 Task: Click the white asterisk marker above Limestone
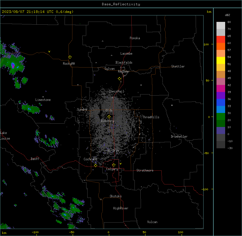pos(43,97)
